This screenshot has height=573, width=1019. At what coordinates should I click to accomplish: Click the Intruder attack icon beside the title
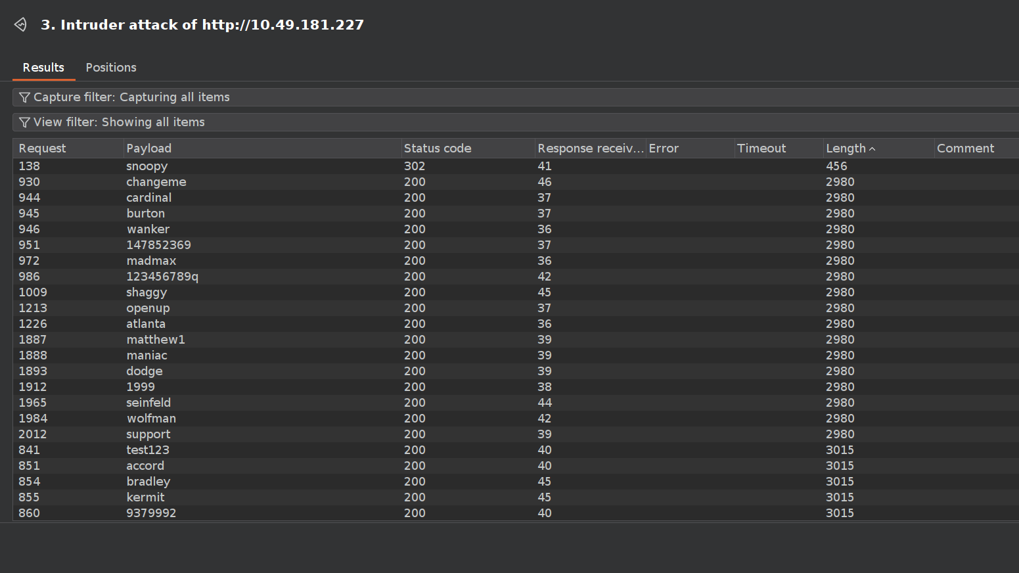point(20,25)
